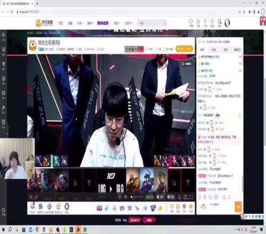Open the Huya logo home link
The height and width of the screenshot is (234, 266).
pos(44,23)
